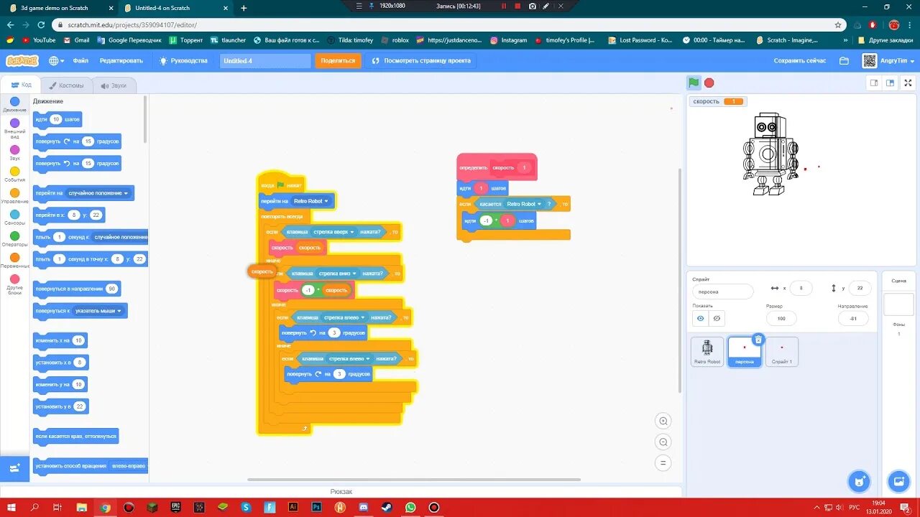Click the green flag to run project

694,83
